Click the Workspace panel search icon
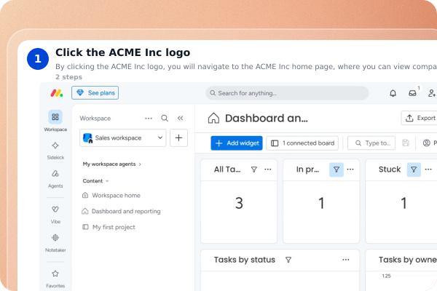The height and width of the screenshot is (291, 437). [165, 119]
